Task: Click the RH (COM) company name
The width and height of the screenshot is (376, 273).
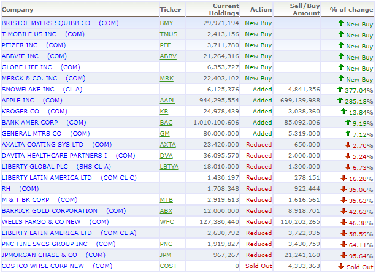Action: 20,189
